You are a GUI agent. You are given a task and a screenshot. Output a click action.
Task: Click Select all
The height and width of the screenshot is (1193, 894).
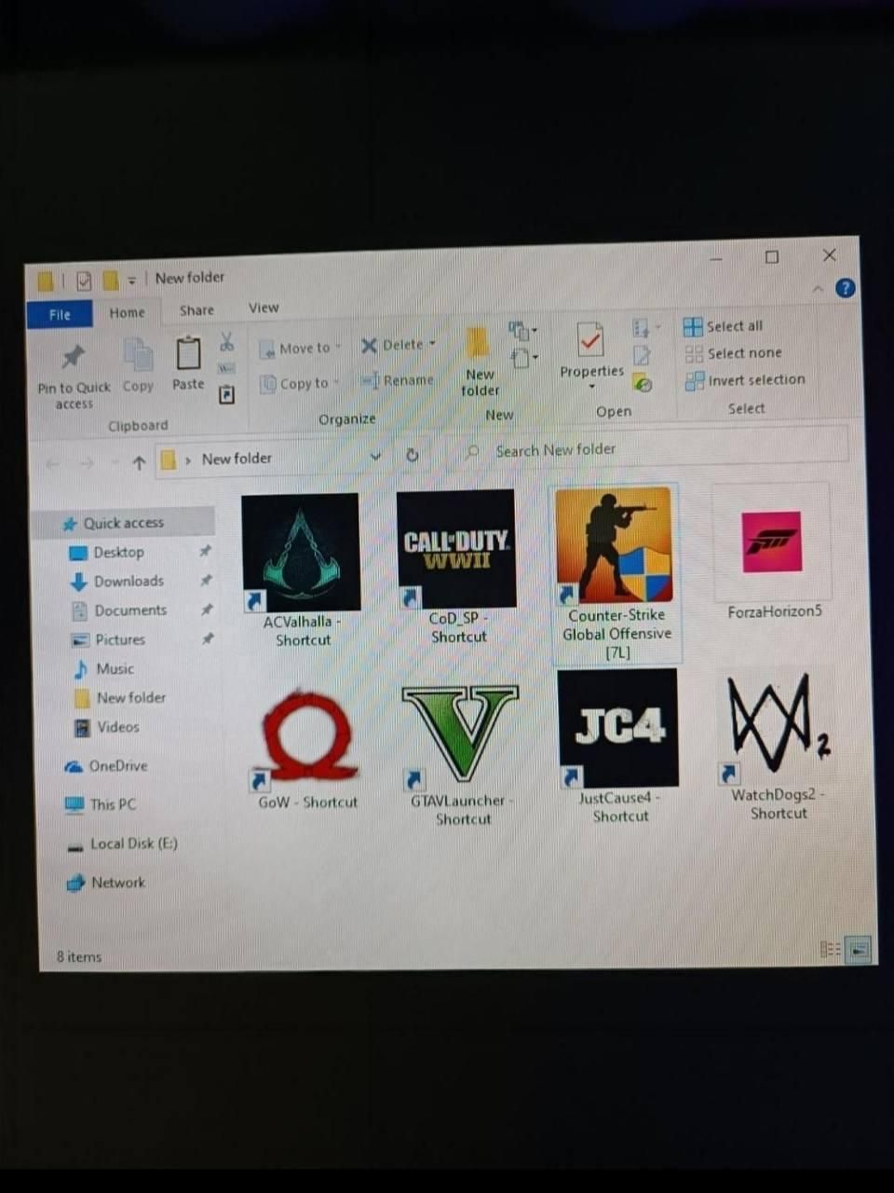coord(724,326)
